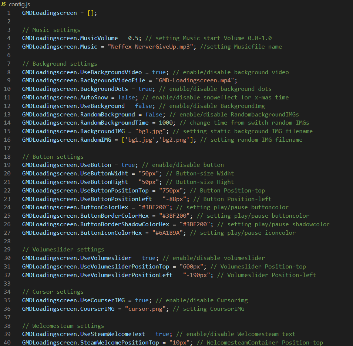Click line number 17 in the gutter
The width and height of the screenshot is (353, 346).
pyautogui.click(x=7, y=148)
